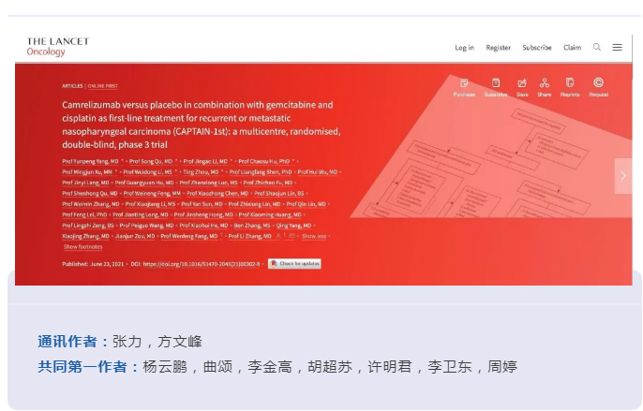
Task: Open author Prof Shaojun Lin, BS
Action: click(x=279, y=194)
